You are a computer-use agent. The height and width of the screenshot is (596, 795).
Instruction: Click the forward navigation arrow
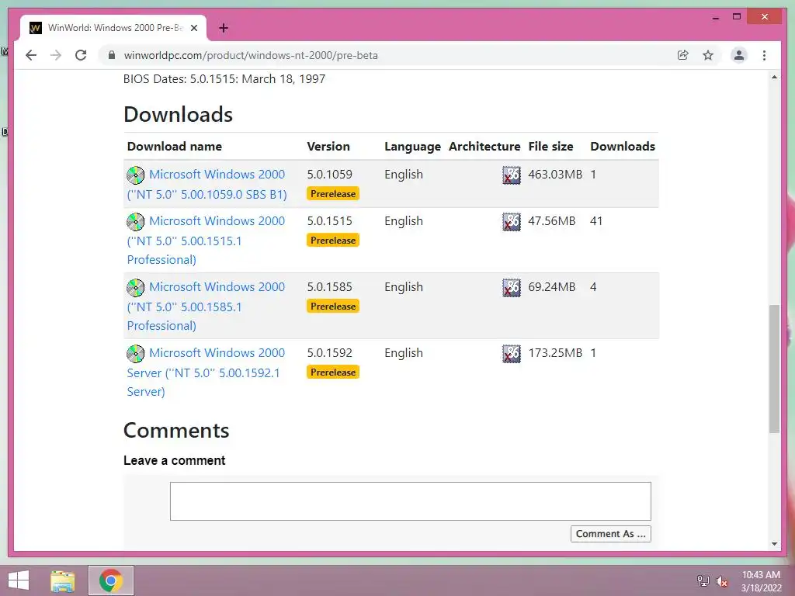[x=56, y=55]
